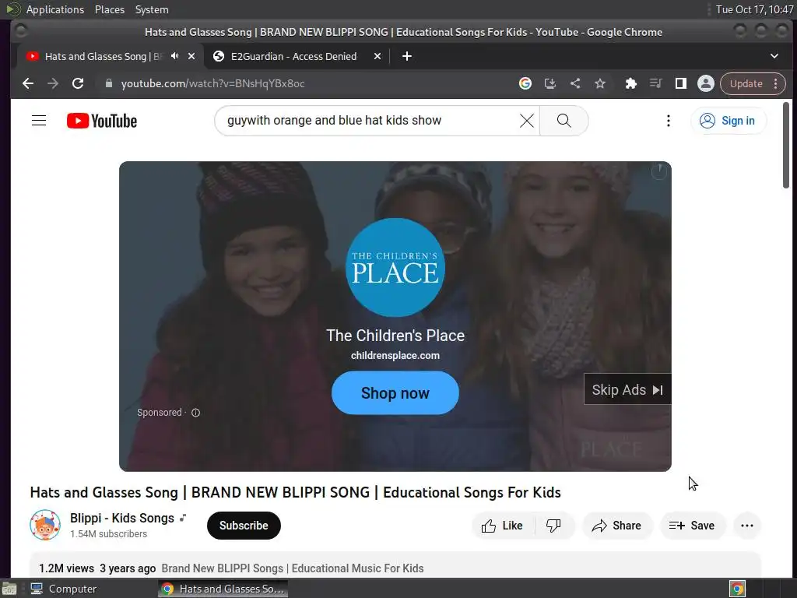Run search with the magnifying glass button
Image resolution: width=797 pixels, height=598 pixels.
[564, 121]
